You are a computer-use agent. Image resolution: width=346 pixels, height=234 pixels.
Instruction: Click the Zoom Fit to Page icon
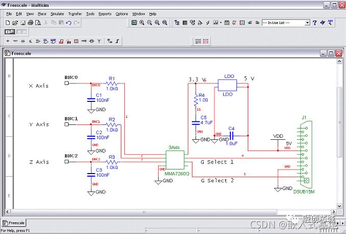pos(165,23)
